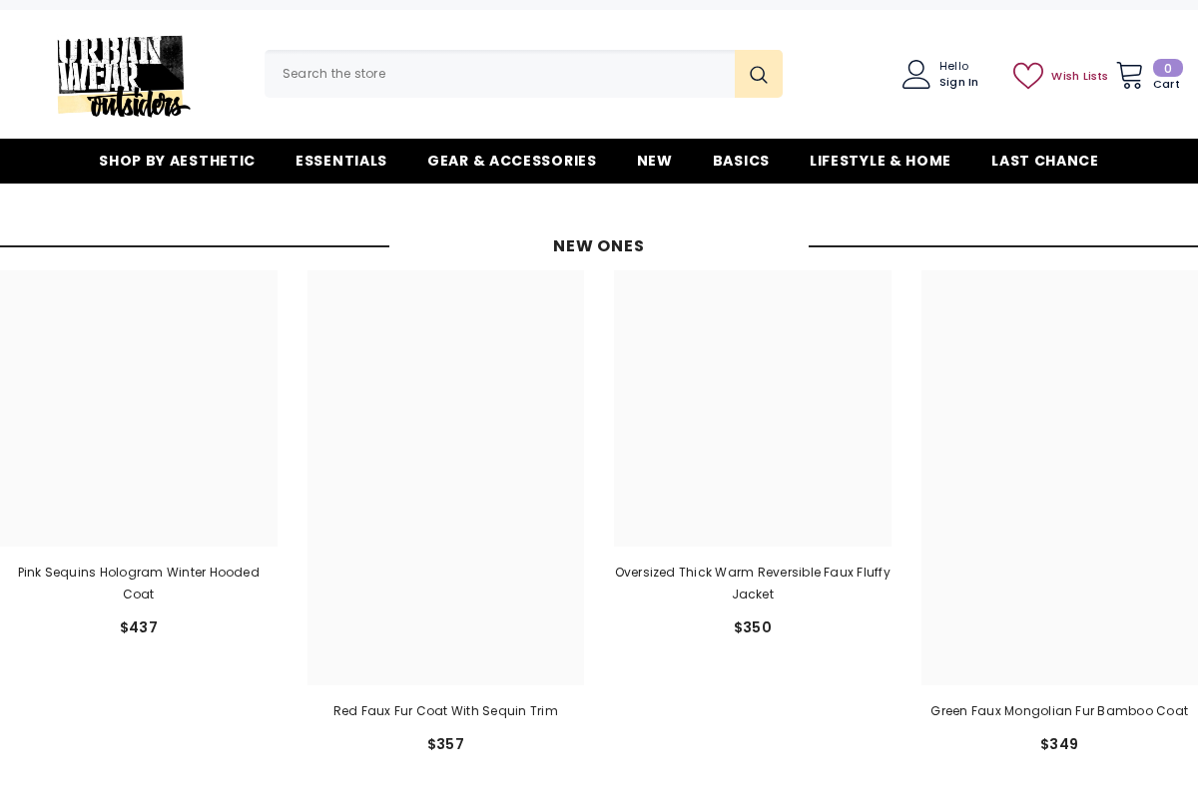Image resolution: width=1198 pixels, height=798 pixels.
Task: Click the Sign In link
Action: (x=958, y=82)
